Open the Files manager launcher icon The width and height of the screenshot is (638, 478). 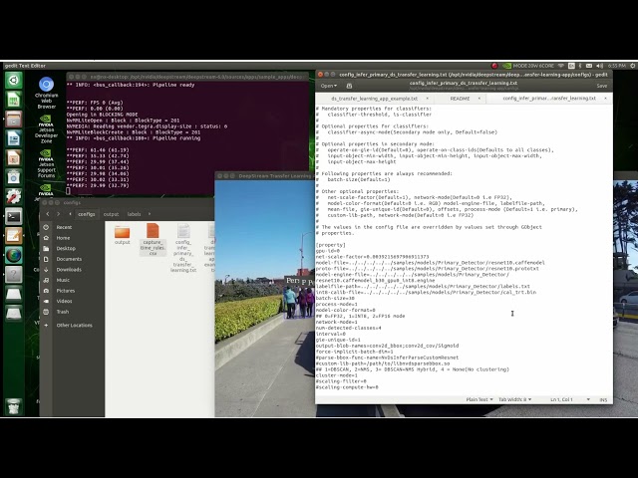coord(13,119)
